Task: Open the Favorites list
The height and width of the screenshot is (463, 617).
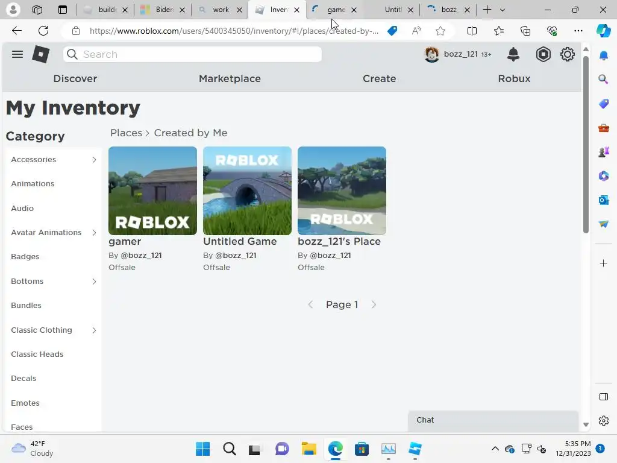Action: 498,31
